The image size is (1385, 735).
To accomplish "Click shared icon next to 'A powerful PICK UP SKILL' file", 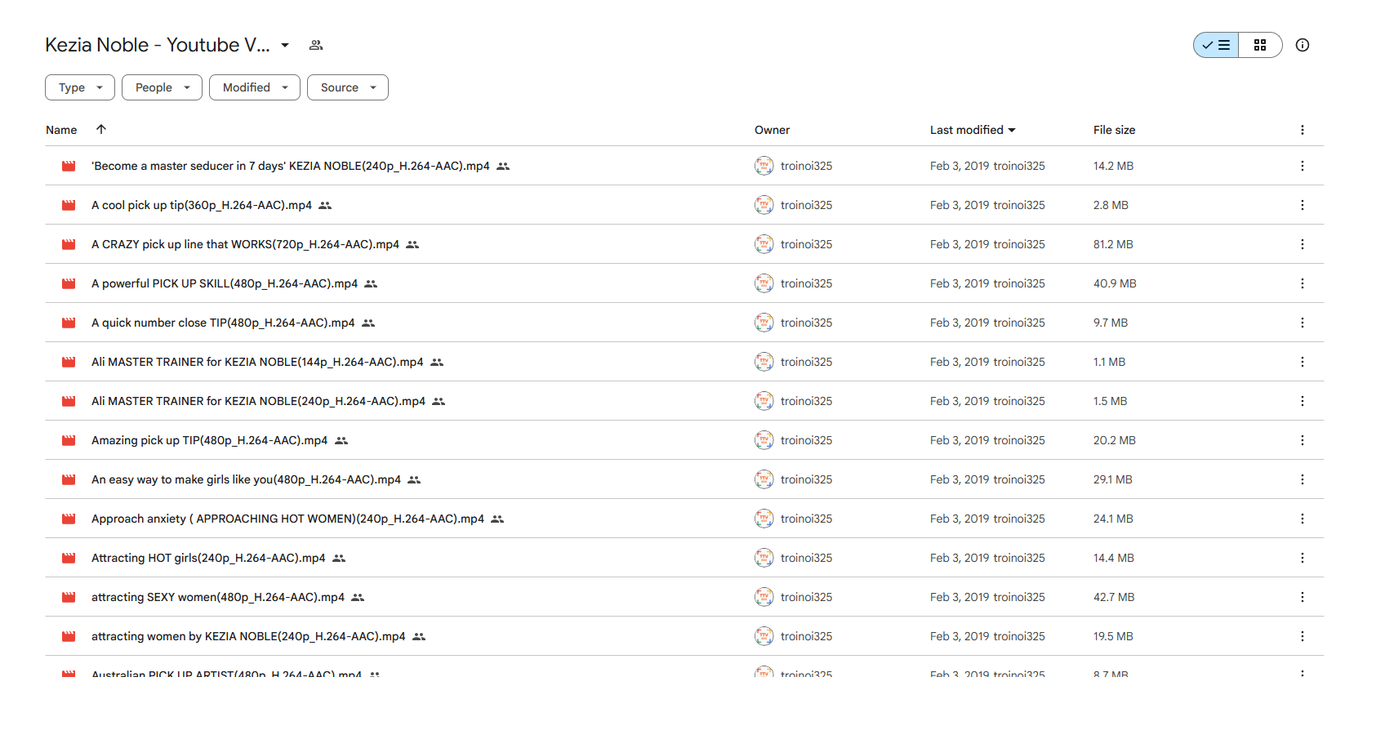I will (x=371, y=283).
